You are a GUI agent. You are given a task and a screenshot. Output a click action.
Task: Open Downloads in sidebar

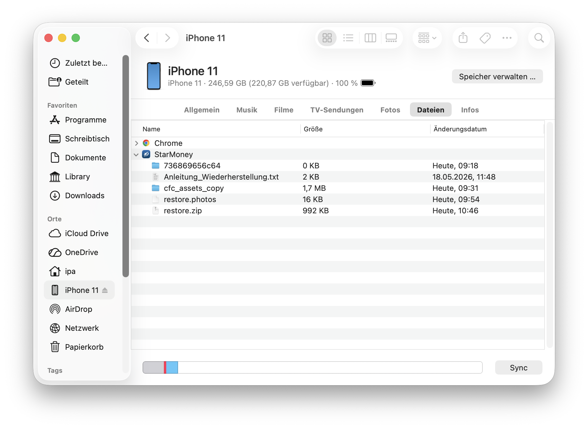point(79,196)
